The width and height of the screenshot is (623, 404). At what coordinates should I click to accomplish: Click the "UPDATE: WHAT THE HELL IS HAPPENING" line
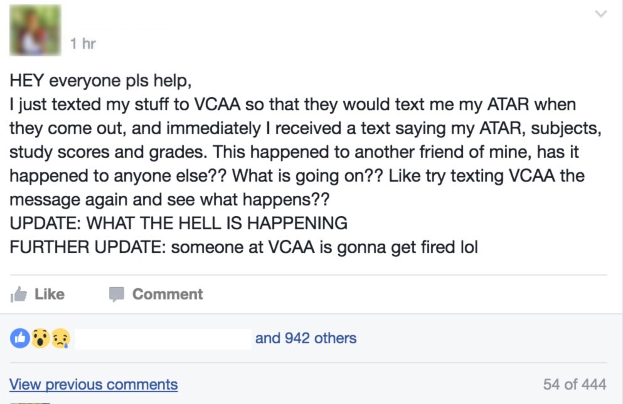178,223
